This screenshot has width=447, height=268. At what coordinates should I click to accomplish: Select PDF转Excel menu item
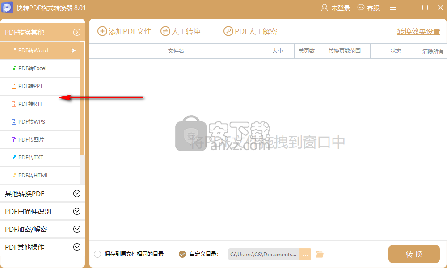[x=40, y=68]
